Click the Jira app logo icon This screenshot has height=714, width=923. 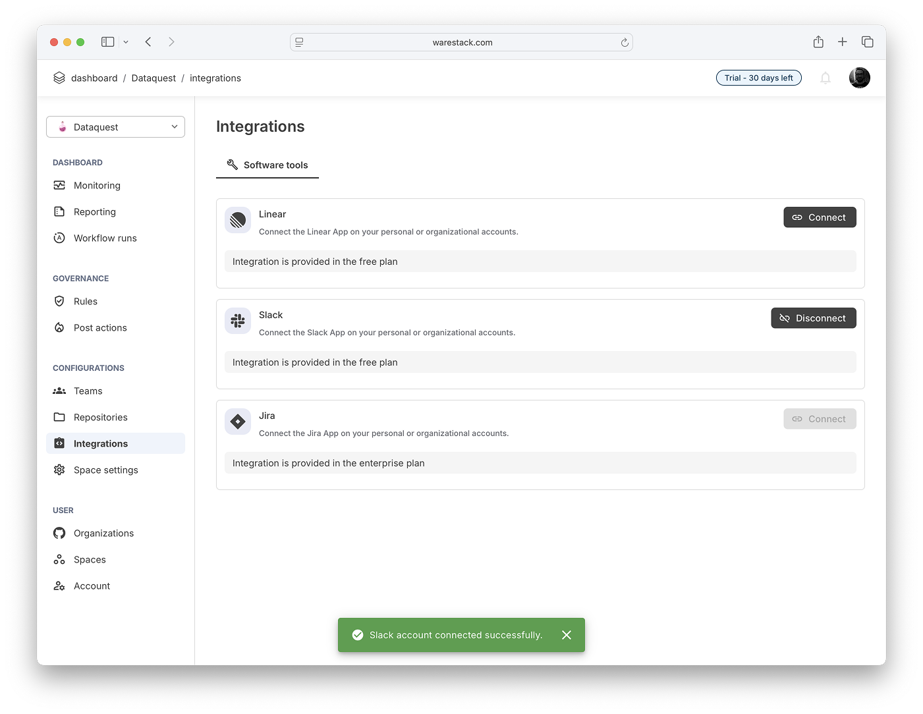coord(238,422)
